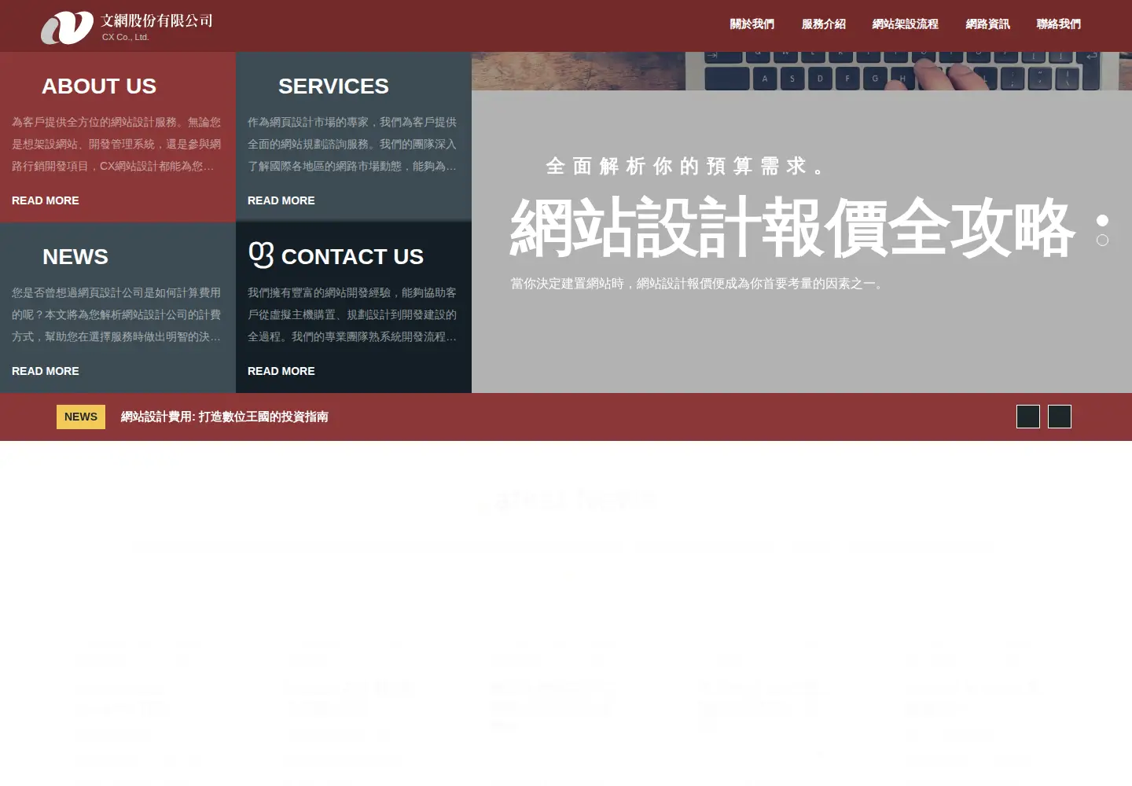Click the CX Co. swirl logo icon

pyautogui.click(x=67, y=28)
